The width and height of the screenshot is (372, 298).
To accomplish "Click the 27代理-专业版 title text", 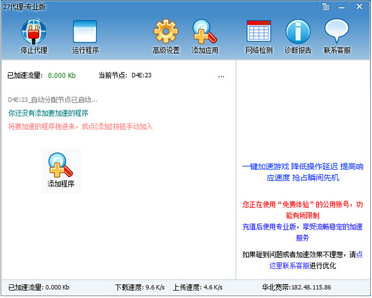I will tap(24, 7).
